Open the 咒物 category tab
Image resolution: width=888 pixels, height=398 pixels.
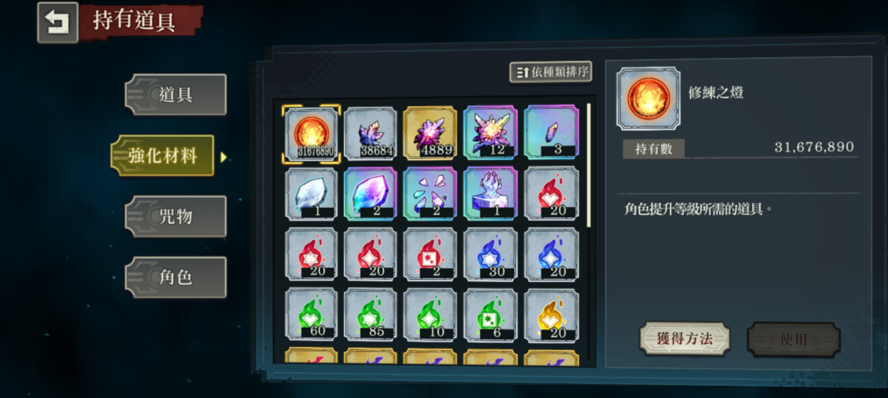[x=175, y=216]
